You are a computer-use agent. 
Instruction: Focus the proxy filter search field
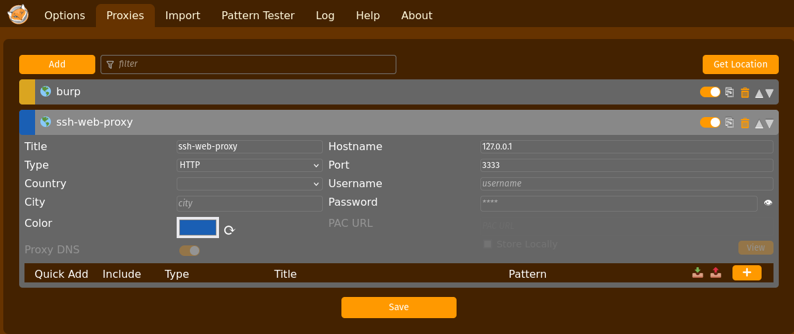click(248, 64)
